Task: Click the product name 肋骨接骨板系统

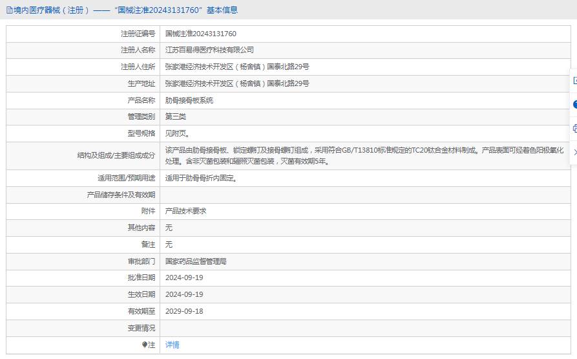Action: [189, 100]
